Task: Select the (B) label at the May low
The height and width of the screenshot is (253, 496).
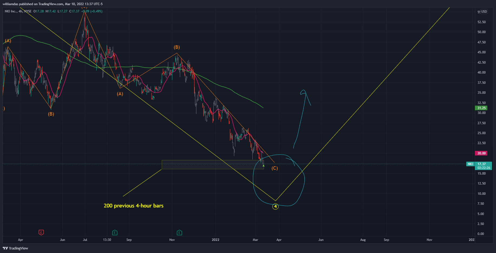Action: (x=51, y=114)
